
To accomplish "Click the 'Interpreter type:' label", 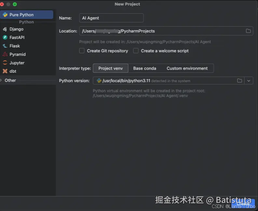I will pyautogui.click(x=75, y=68).
